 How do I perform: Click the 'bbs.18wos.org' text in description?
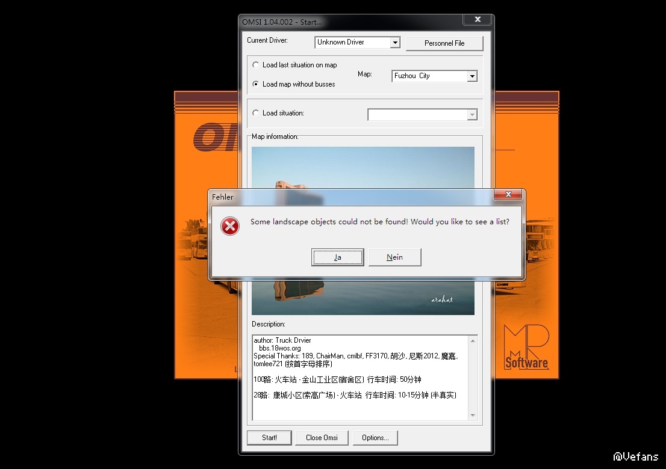[x=280, y=348]
